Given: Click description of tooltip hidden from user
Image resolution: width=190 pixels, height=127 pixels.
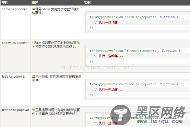Looking at the screenshot, I should tap(56, 112).
